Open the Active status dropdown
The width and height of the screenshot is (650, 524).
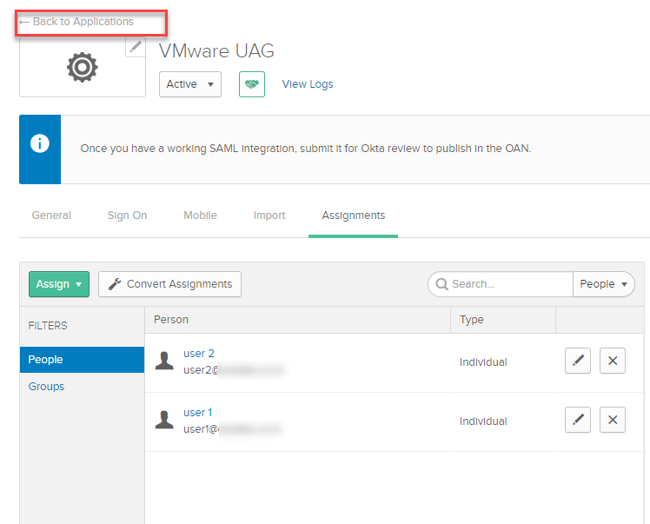[190, 84]
